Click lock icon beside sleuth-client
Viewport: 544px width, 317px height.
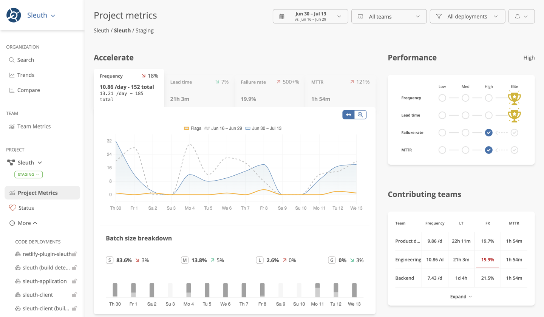tap(75, 295)
